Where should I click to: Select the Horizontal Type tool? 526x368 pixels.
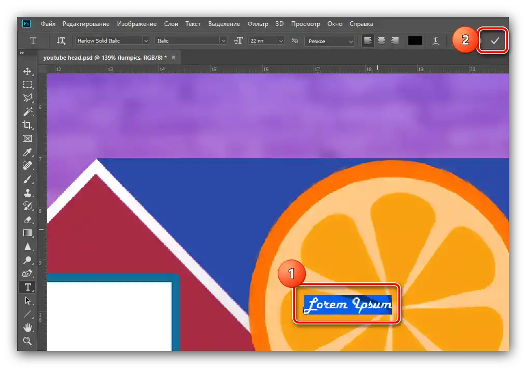pos(27,288)
